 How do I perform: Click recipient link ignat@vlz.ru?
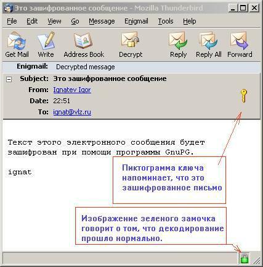[72, 112]
